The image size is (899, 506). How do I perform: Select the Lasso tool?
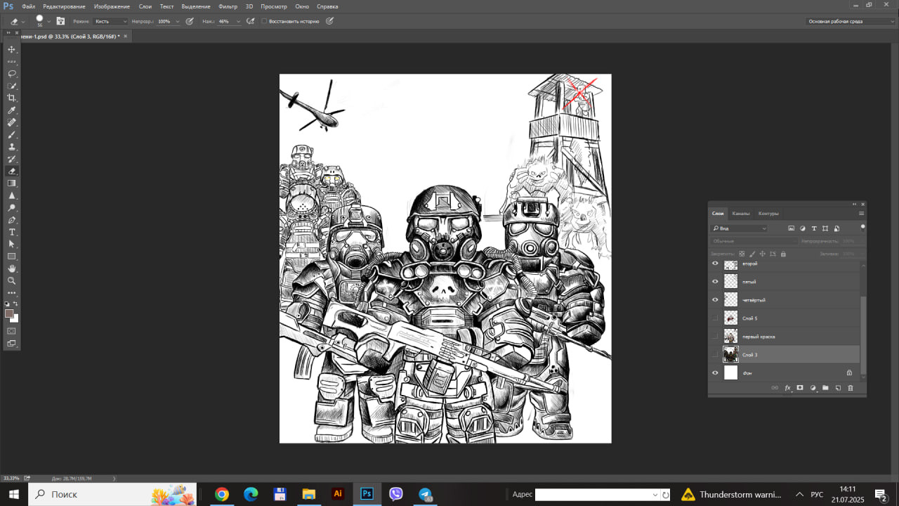click(12, 73)
